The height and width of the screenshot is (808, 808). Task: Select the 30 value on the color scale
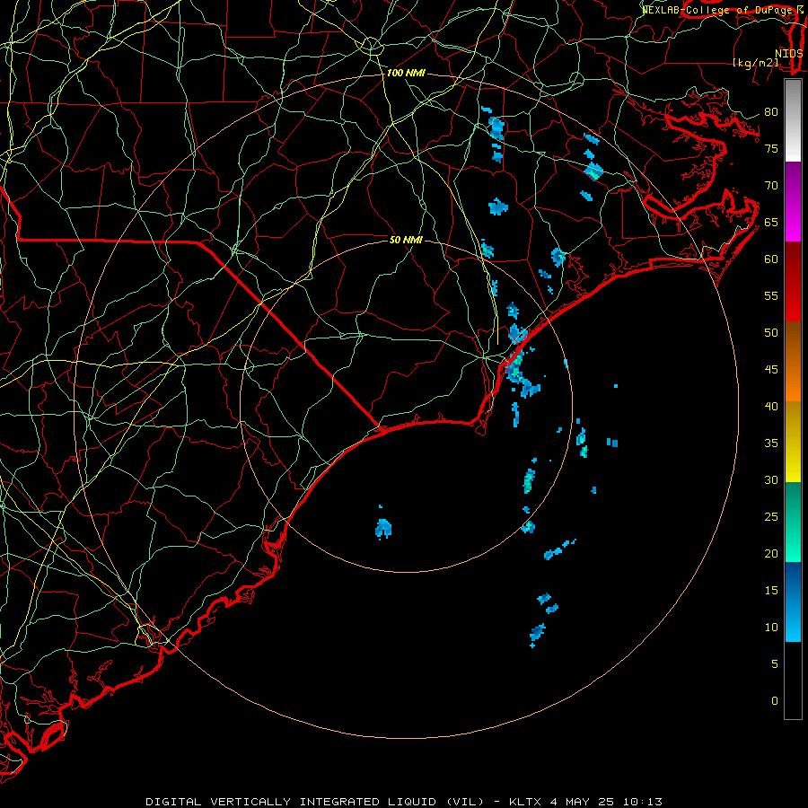771,479
